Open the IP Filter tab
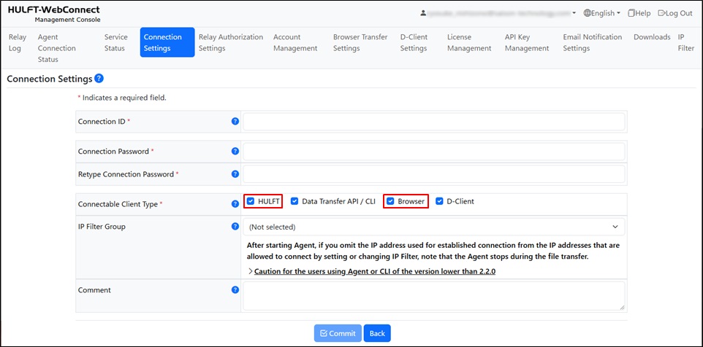 (686, 42)
